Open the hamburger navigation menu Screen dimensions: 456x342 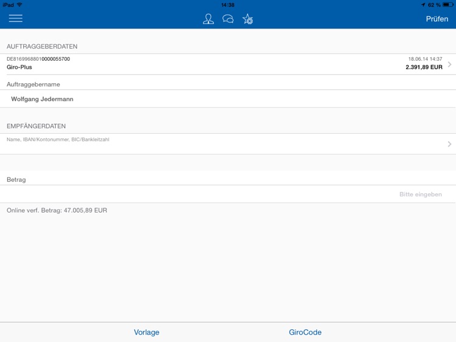16,18
